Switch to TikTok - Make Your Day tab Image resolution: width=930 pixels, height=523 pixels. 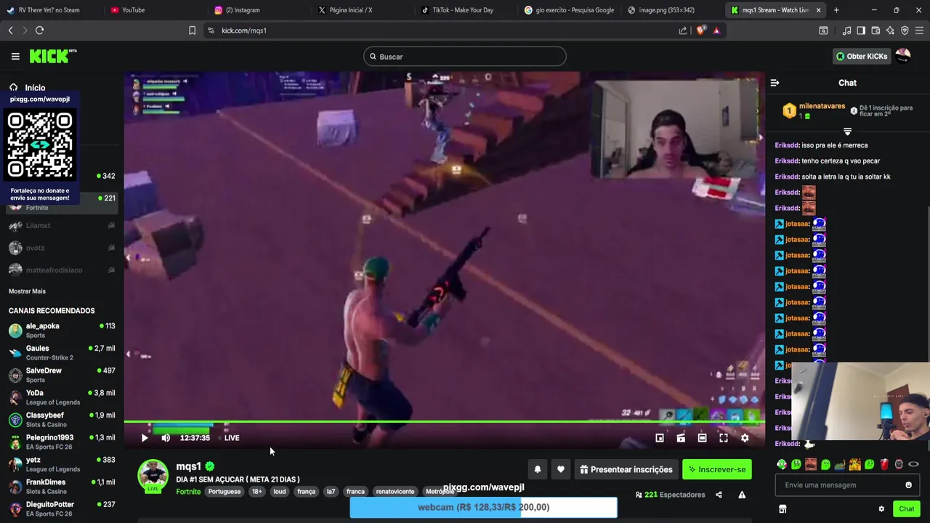coord(466,10)
